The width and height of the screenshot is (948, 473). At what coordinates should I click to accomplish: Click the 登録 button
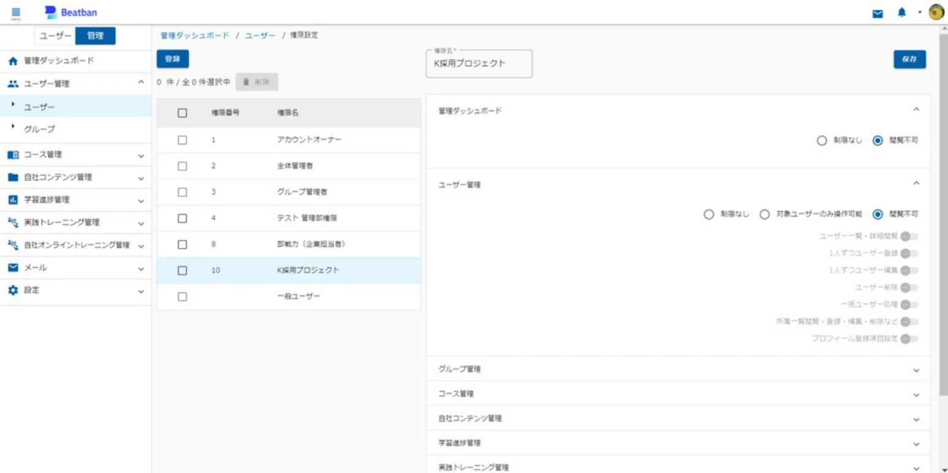(173, 59)
